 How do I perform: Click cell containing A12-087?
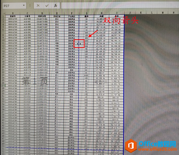click(27, 22)
